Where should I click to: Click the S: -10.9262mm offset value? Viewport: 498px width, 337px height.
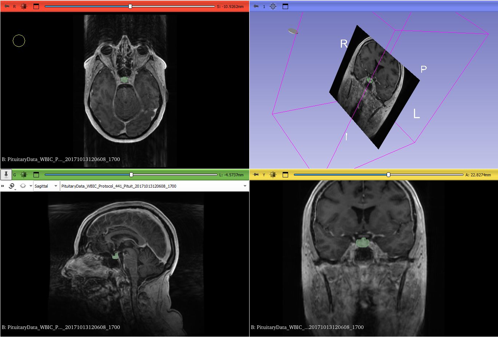coord(230,7)
